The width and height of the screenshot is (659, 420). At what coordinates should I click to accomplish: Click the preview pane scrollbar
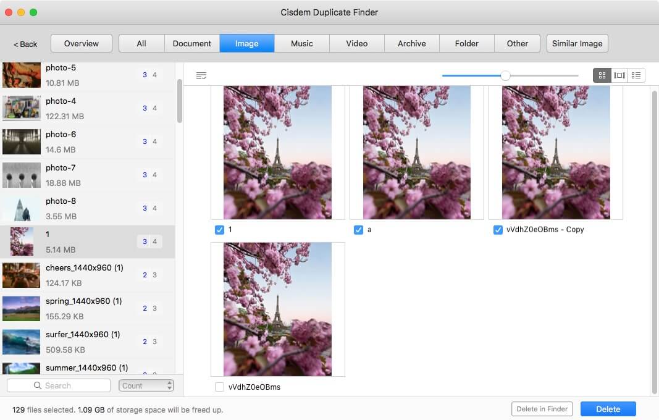(654, 243)
